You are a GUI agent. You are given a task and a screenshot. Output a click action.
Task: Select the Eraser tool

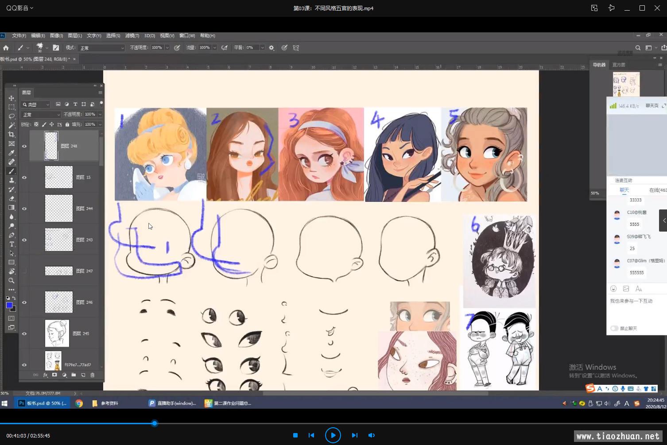(12, 198)
